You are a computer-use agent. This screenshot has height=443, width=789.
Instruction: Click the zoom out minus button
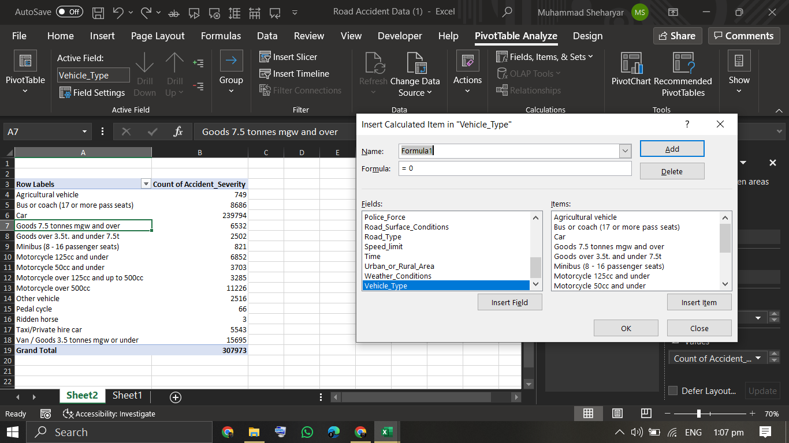point(668,414)
